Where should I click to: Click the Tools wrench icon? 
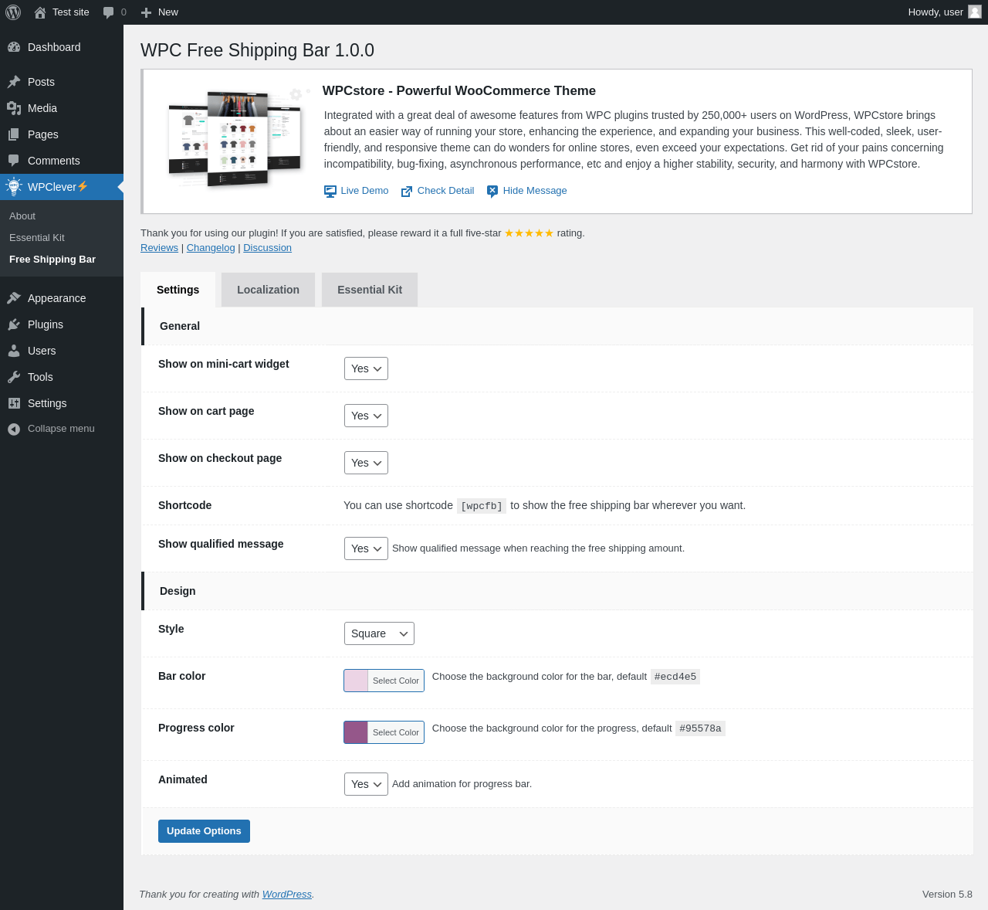point(14,377)
